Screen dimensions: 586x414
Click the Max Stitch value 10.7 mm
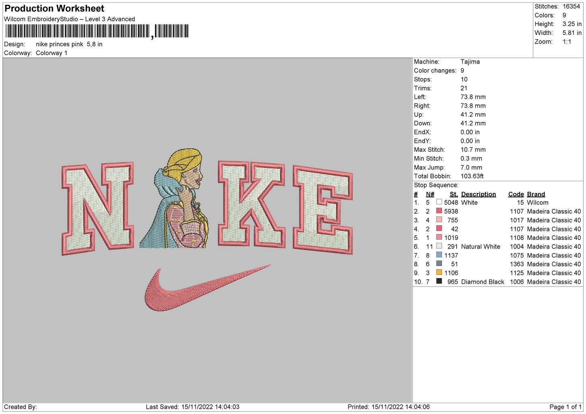click(x=473, y=150)
